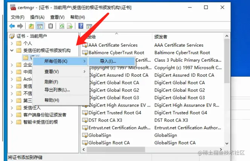The width and height of the screenshot is (250, 161).
Task: Click the 受信任的根证书颁发机构 folder icon
Action: click(x=19, y=50)
